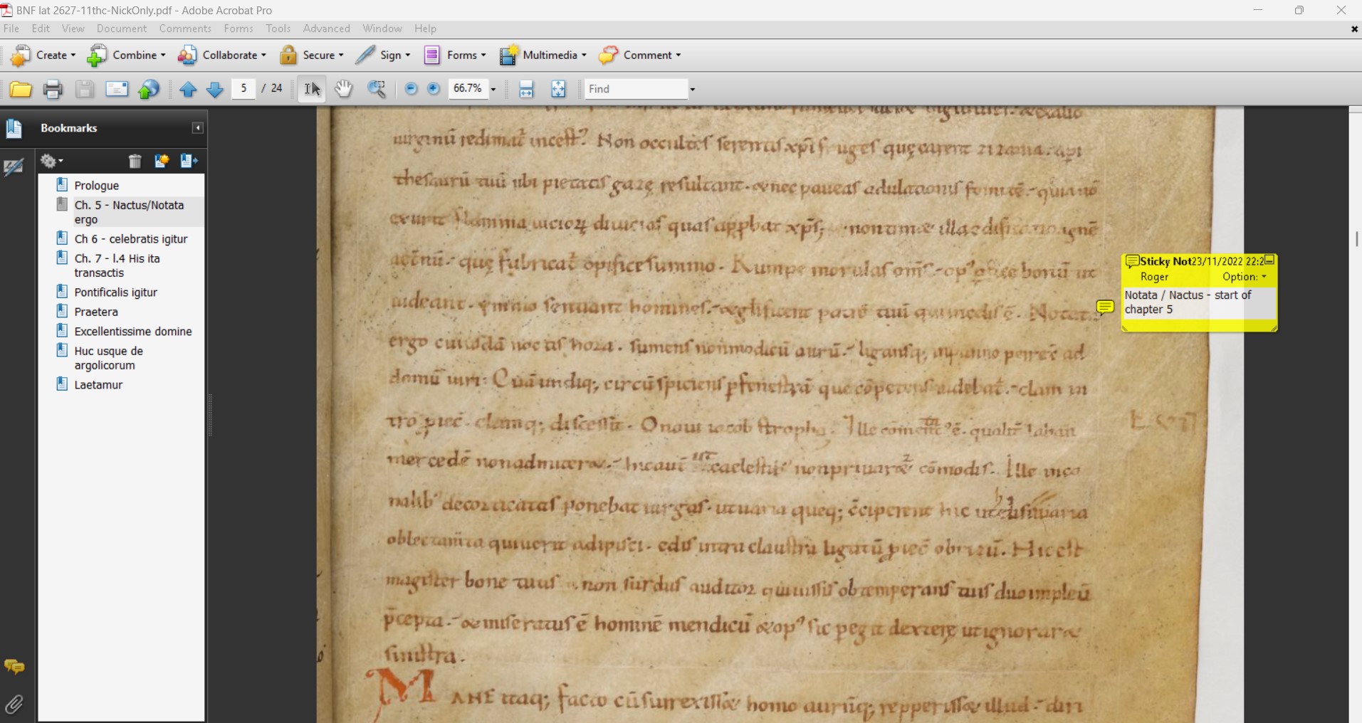Select Pontificalis igitur bookmark
1362x723 pixels.
[115, 292]
